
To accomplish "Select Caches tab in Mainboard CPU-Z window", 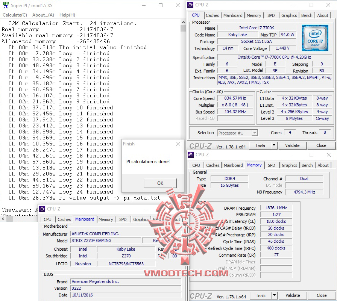I will click(x=64, y=219).
